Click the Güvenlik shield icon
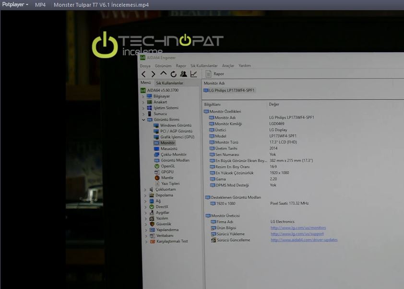Image resolution: width=404 pixels, height=289 pixels. [152, 224]
